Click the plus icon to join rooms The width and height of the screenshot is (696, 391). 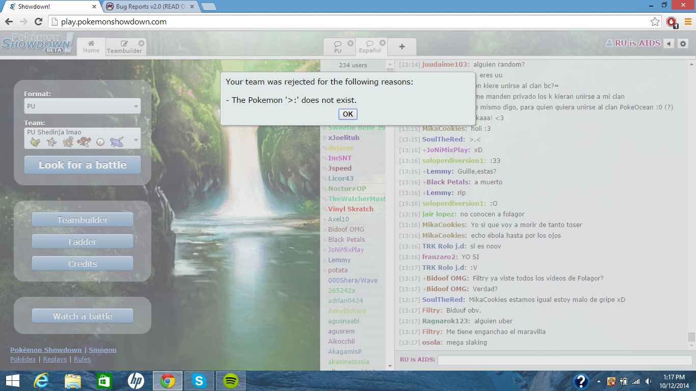[402, 47]
